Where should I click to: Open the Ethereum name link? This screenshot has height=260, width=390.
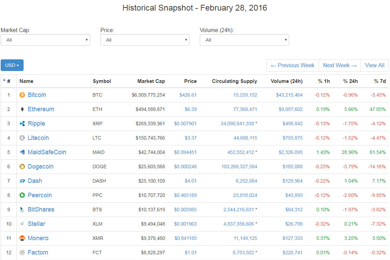pos(41,110)
